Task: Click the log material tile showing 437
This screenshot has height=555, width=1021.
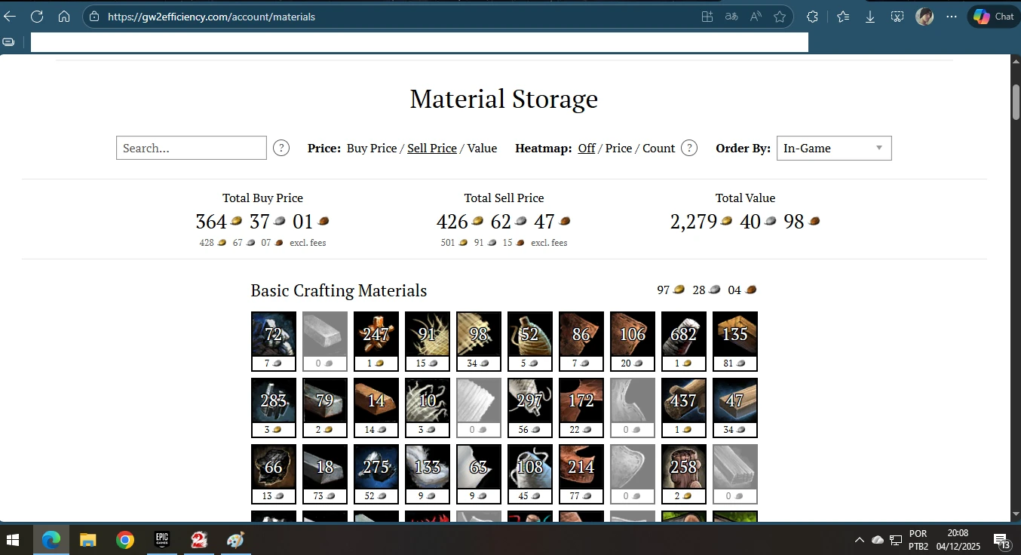Action: 683,400
